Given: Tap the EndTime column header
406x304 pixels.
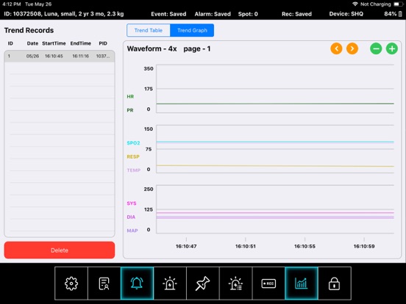Looking at the screenshot, I should point(80,43).
